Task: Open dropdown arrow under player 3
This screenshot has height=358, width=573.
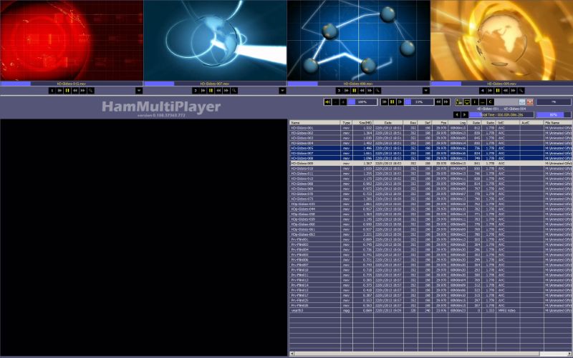Action: pyautogui.click(x=425, y=91)
